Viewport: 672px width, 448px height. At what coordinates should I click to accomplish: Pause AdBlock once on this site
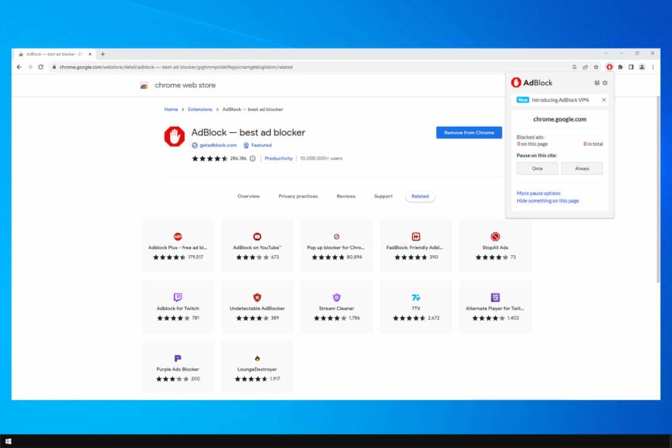[x=537, y=168]
